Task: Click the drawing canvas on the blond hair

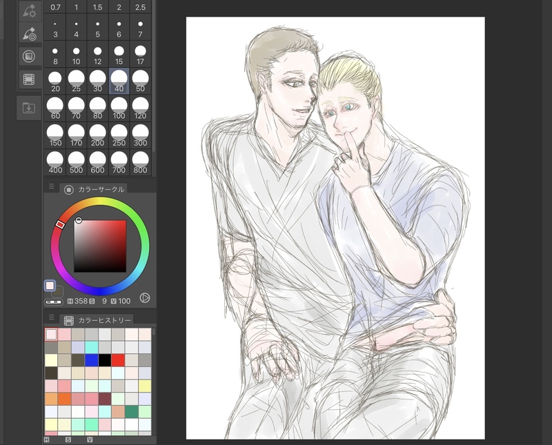Action: [347, 76]
